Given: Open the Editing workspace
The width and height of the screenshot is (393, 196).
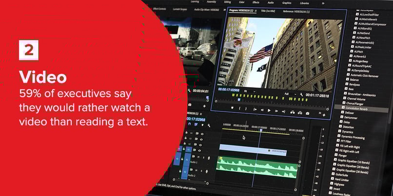Looking at the screenshot, I should [x=227, y=2].
